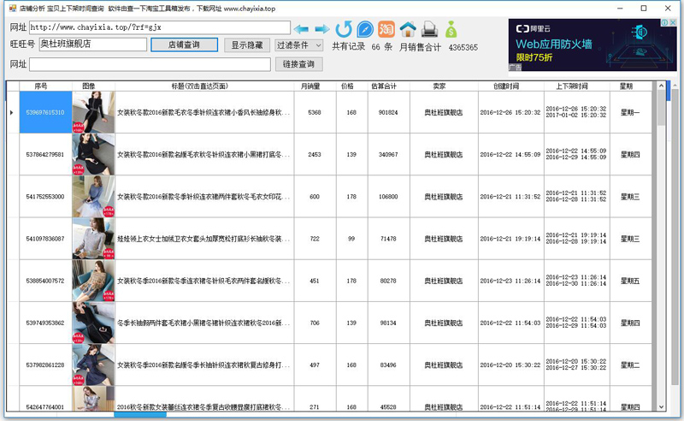Click product thumbnail for item 537982861228

pos(93,365)
